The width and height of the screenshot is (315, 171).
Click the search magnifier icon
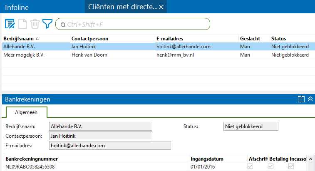coord(63,25)
